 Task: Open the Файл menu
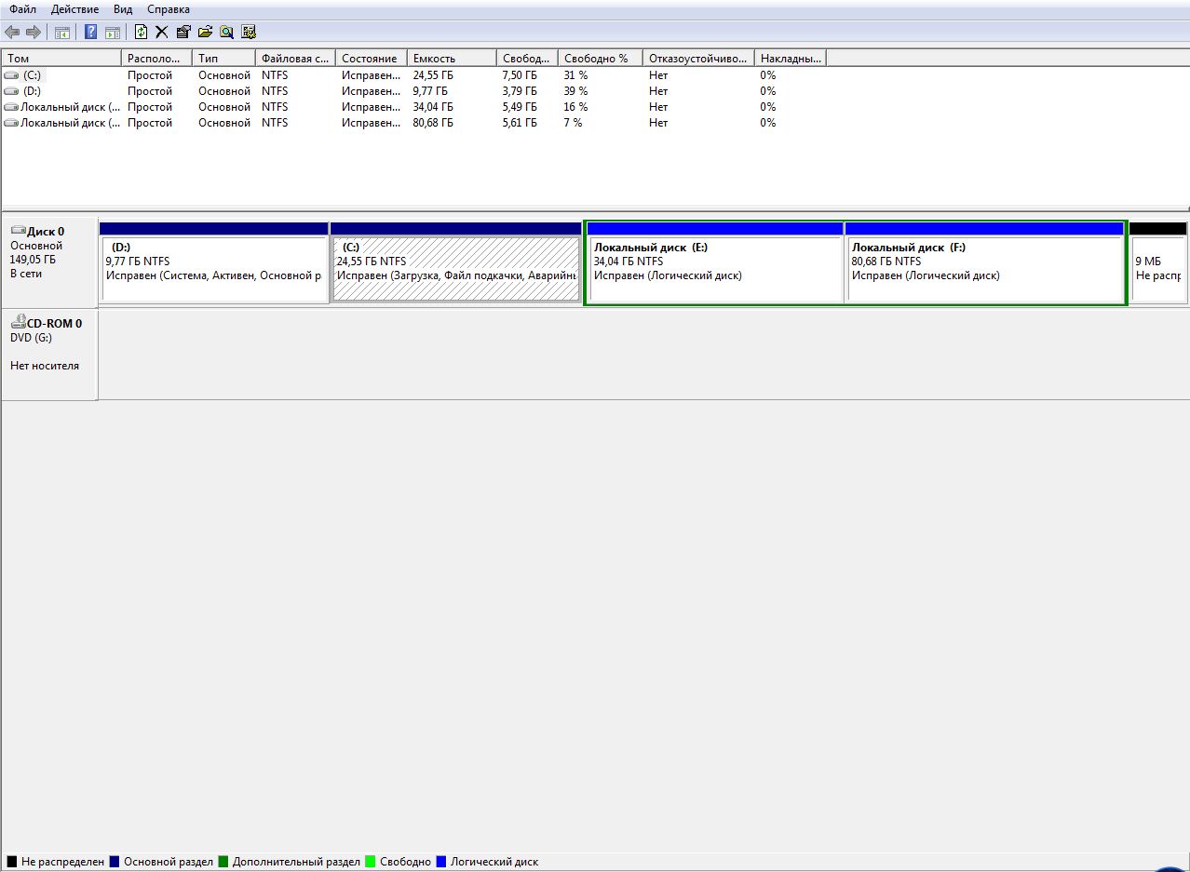pos(23,9)
